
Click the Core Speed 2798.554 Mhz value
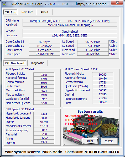pos(45,54)
